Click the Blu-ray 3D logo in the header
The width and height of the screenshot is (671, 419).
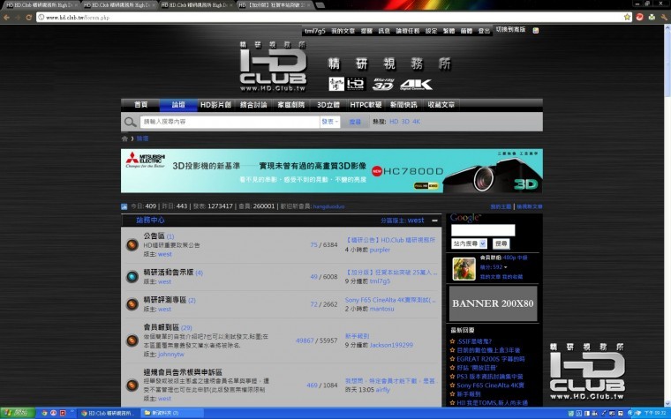pyautogui.click(x=382, y=84)
